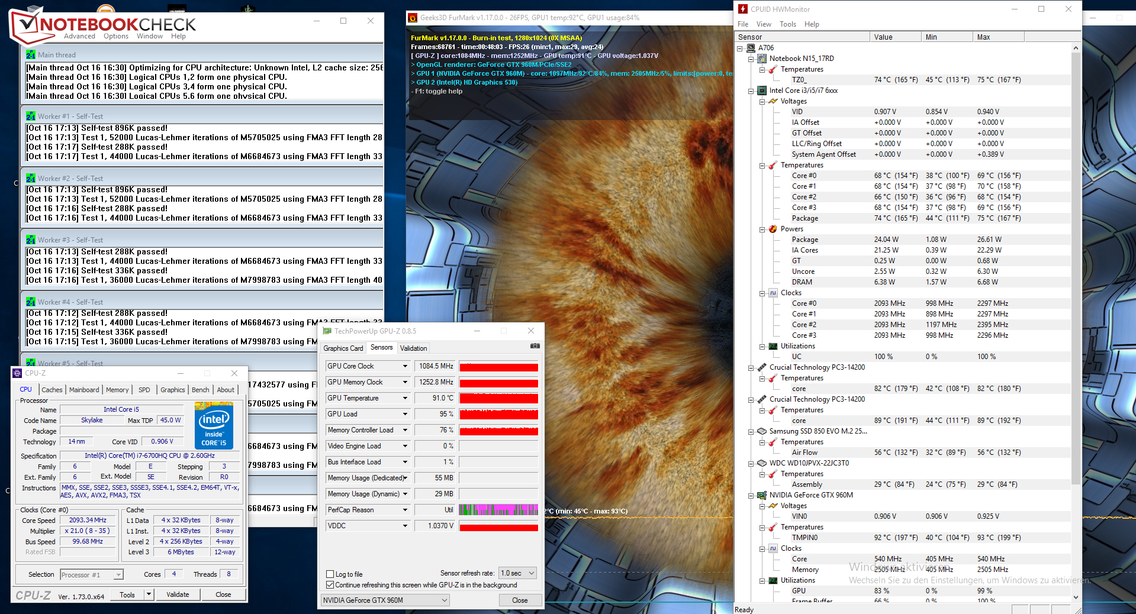Select the A706 computer icon in HWMonitor
This screenshot has height=614, width=1136.
pyautogui.click(x=751, y=48)
